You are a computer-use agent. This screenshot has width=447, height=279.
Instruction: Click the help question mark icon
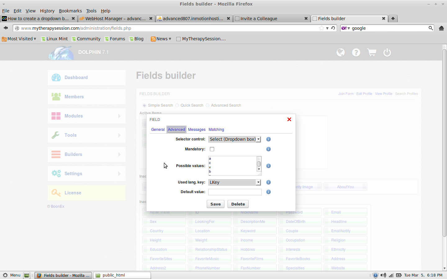356,52
